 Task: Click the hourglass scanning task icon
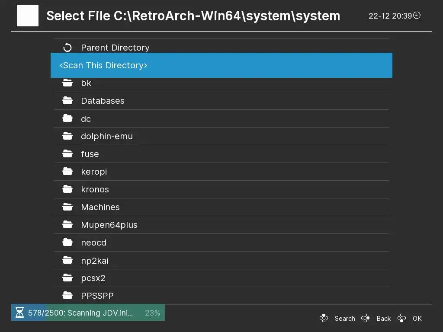(x=19, y=313)
